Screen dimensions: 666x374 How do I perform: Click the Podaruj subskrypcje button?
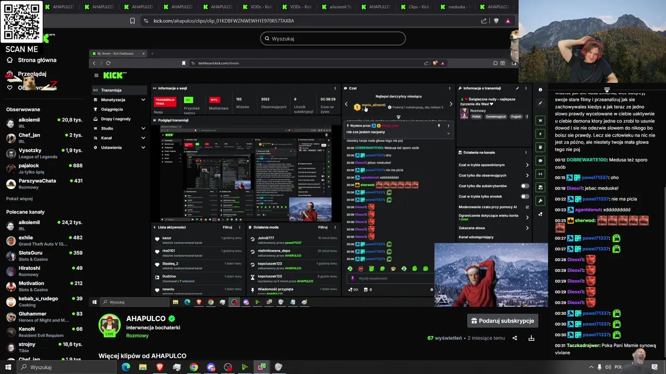pos(502,321)
